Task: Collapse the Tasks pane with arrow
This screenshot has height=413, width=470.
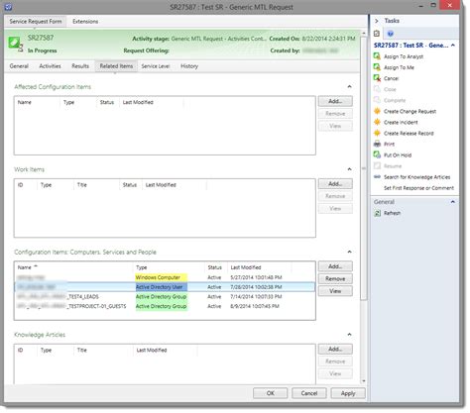Action: point(377,21)
